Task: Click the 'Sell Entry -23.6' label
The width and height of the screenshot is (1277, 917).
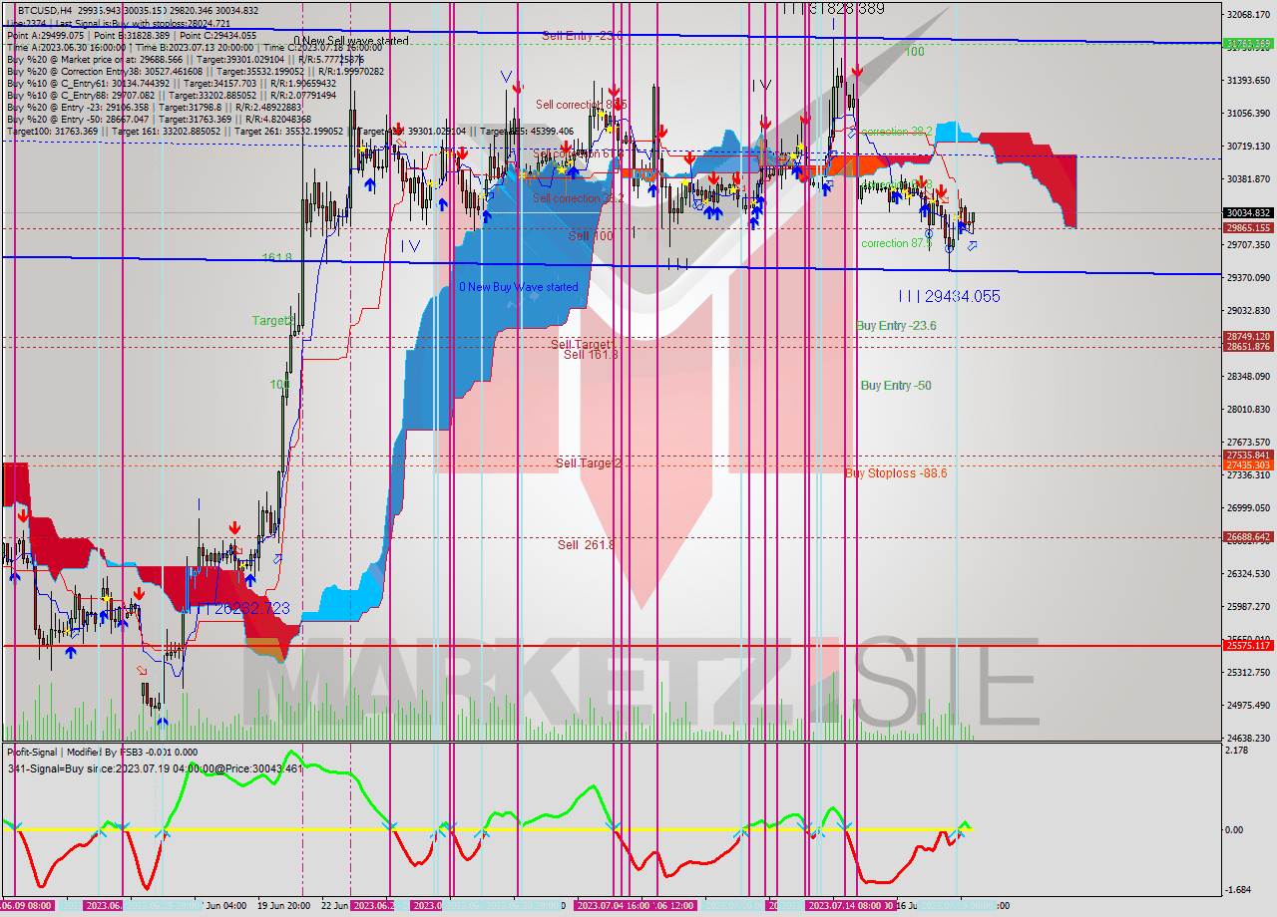Action: (582, 36)
